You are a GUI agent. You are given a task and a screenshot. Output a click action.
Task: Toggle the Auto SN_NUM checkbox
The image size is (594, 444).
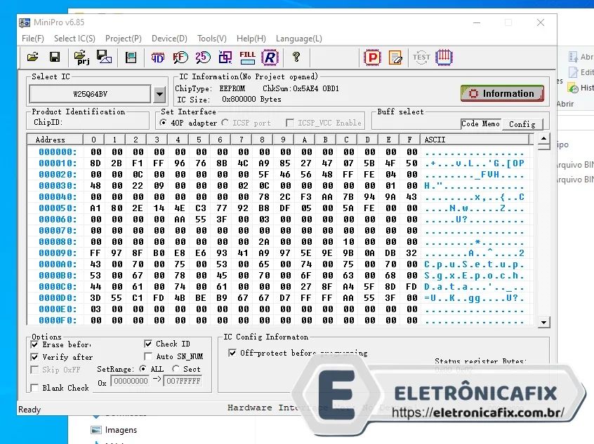point(148,356)
